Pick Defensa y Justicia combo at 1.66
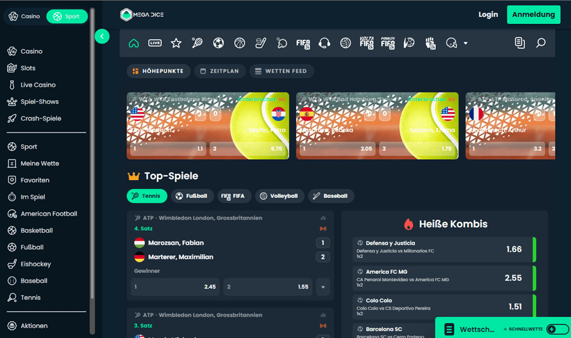This screenshot has width=571, height=338. pyautogui.click(x=444, y=249)
